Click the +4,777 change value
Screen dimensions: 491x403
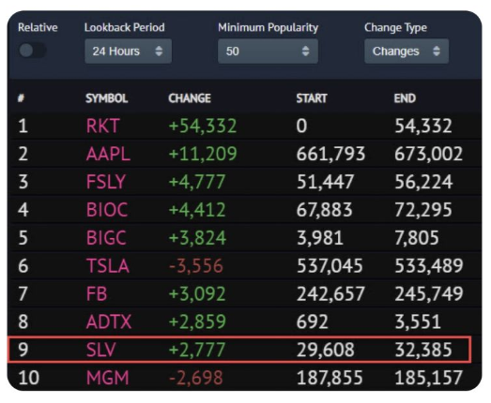click(197, 182)
